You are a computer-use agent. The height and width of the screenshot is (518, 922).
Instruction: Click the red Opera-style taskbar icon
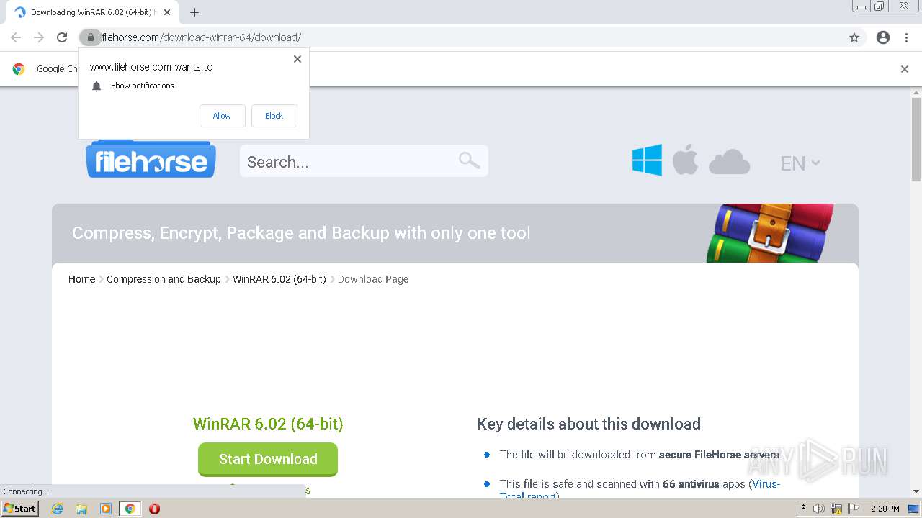[x=154, y=509]
